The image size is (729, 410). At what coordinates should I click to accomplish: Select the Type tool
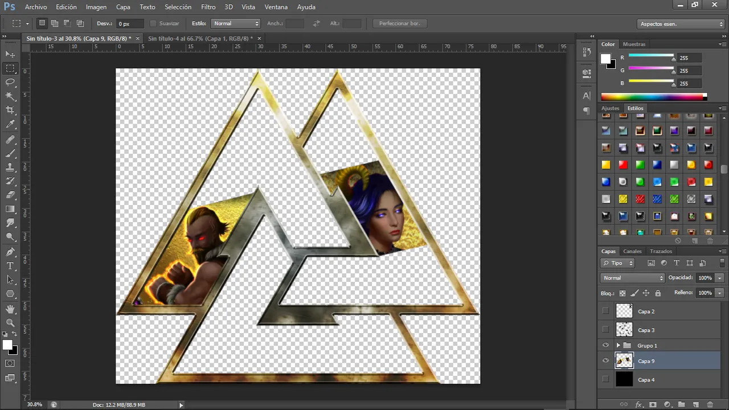point(10,266)
